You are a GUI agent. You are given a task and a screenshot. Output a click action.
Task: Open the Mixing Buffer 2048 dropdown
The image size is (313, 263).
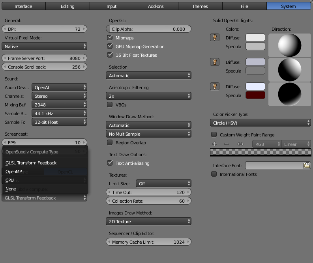[x=59, y=104]
